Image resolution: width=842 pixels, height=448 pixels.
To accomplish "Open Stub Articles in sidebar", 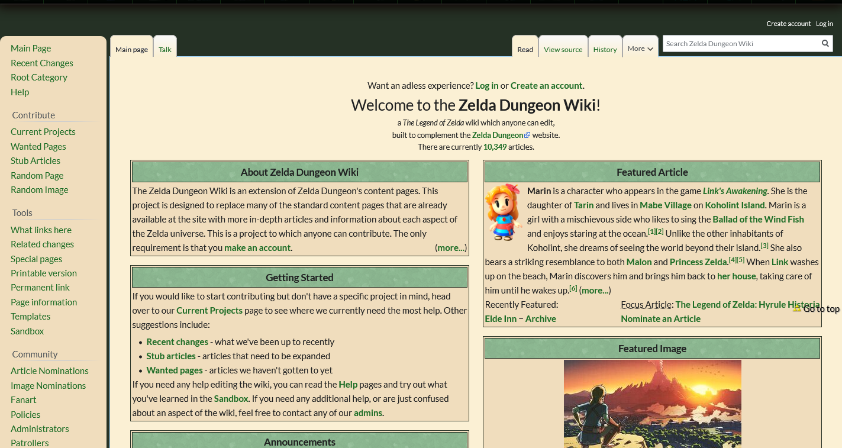I will point(36,160).
